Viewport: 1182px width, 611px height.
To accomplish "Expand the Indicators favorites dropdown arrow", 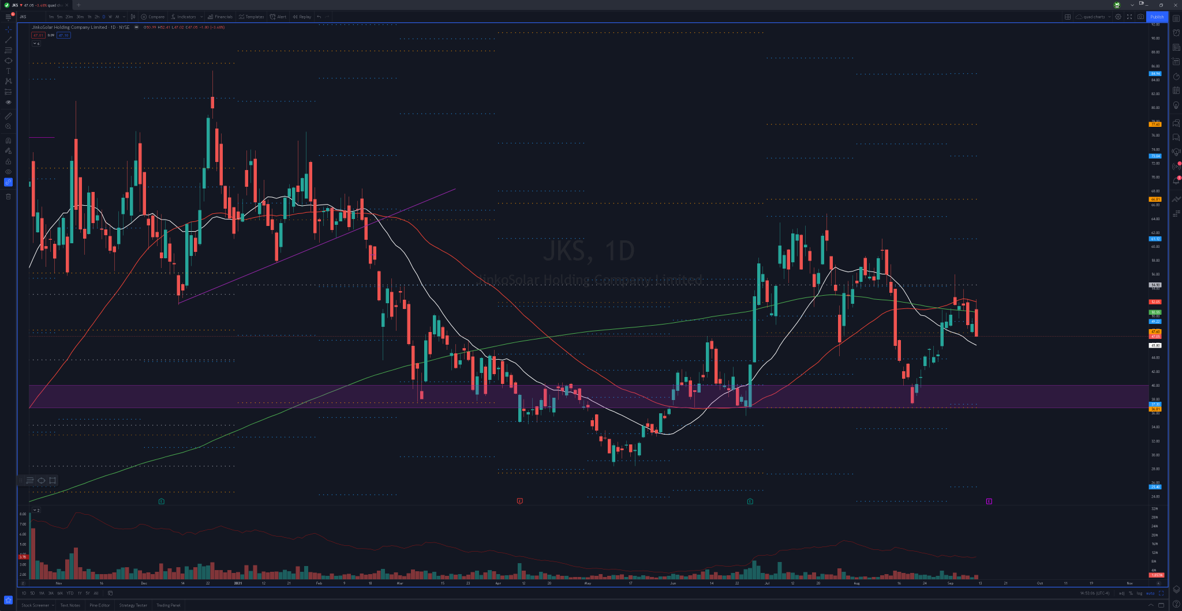I will (201, 17).
